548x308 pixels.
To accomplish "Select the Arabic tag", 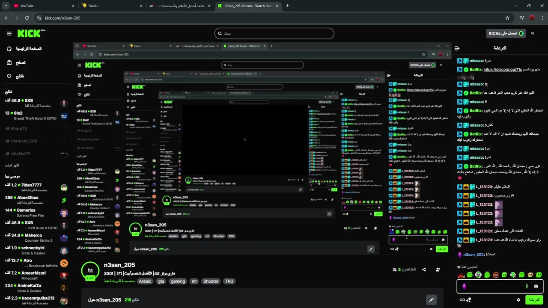I will coord(145,281).
